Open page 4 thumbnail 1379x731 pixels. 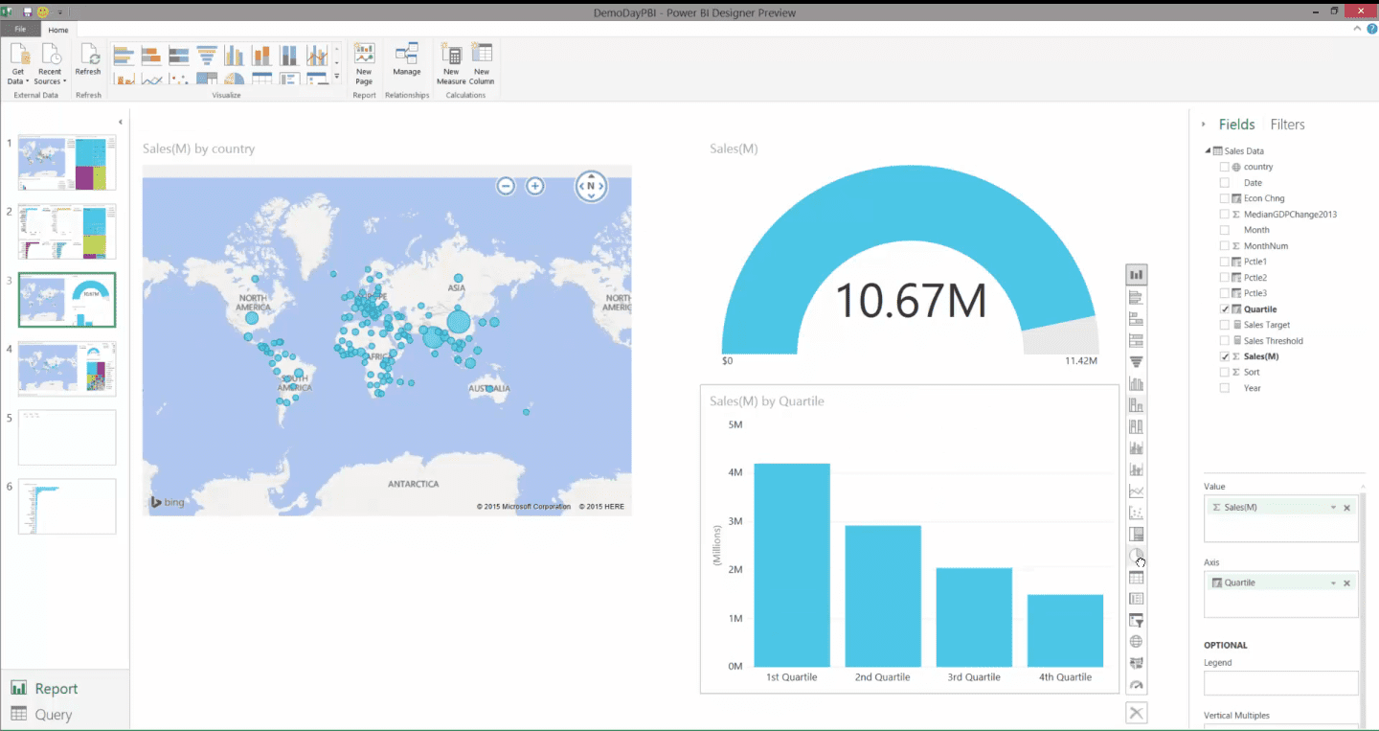coord(67,369)
